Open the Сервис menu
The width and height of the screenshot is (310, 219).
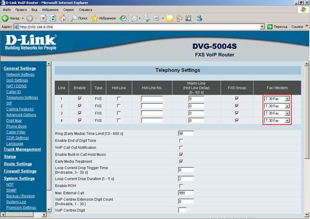coord(69,9)
